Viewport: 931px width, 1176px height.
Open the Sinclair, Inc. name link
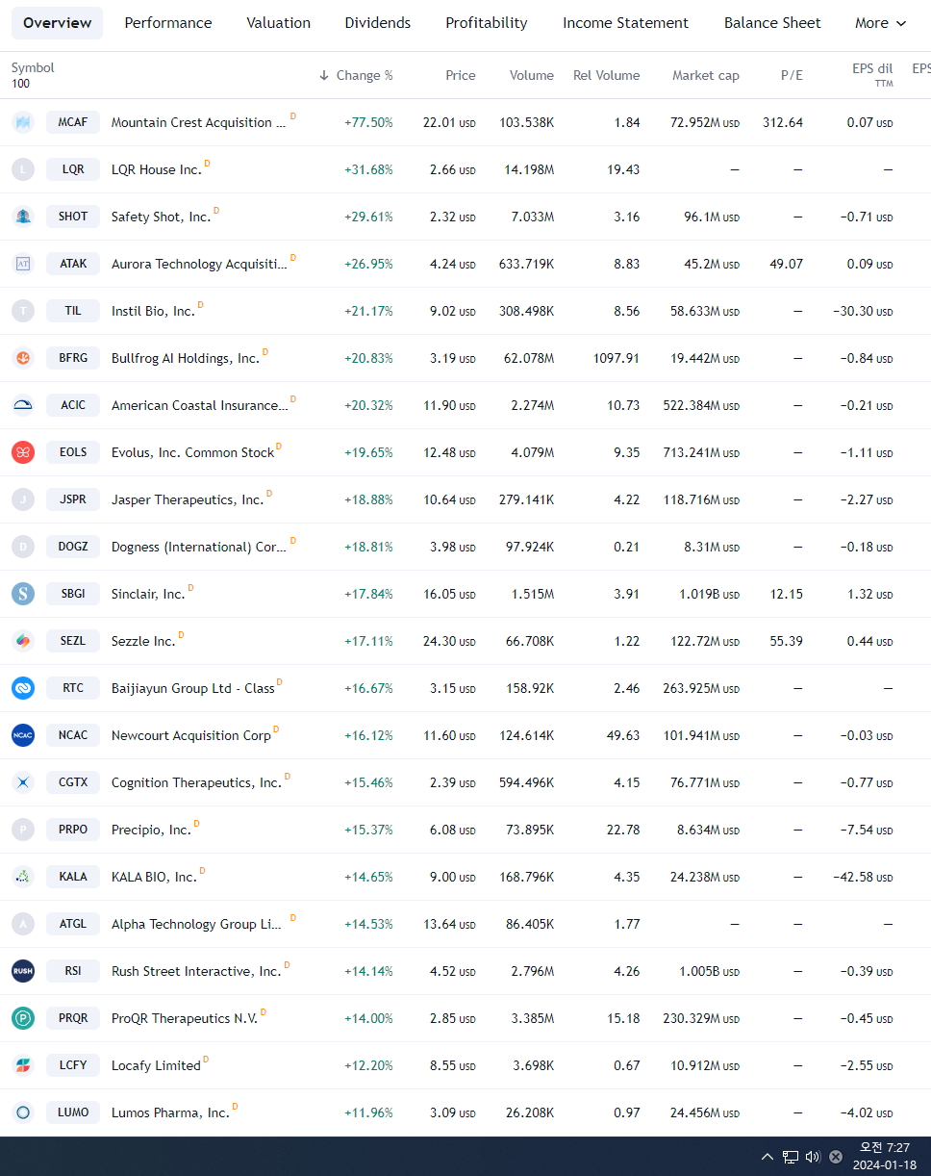point(148,594)
